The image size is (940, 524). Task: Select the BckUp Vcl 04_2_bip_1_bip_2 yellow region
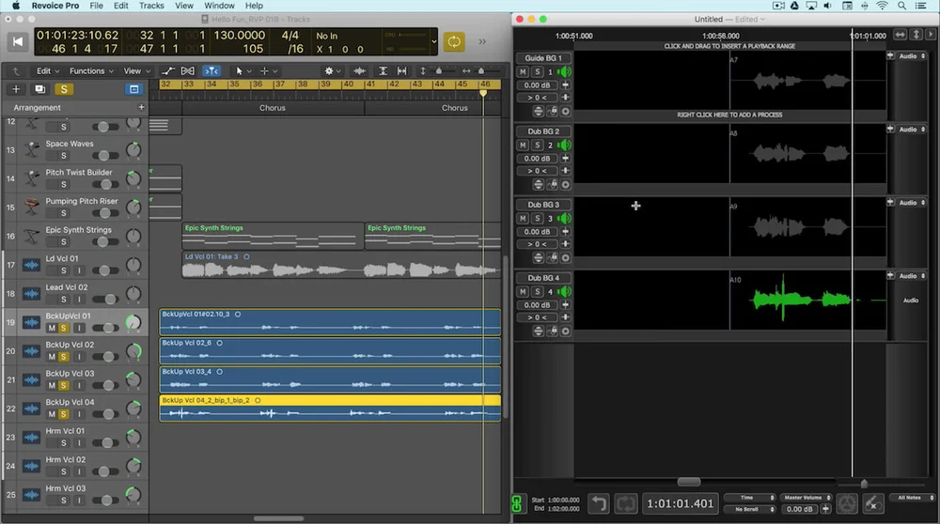click(x=330, y=408)
